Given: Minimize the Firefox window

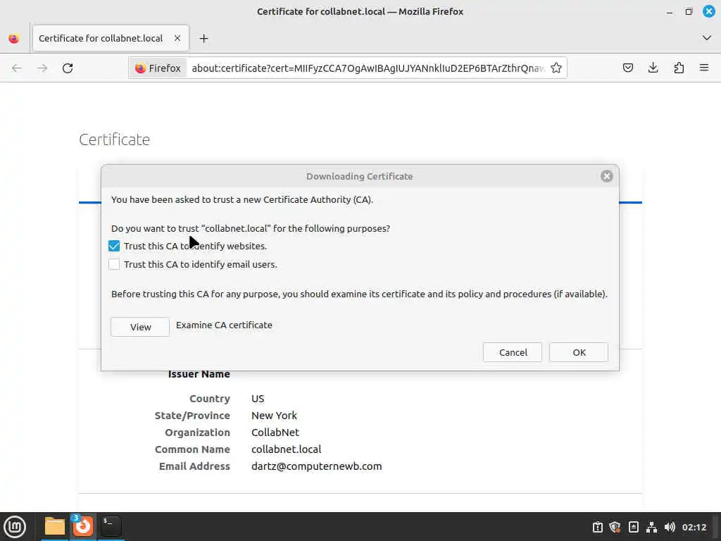Looking at the screenshot, I should (x=670, y=11).
